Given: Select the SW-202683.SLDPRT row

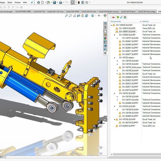Looking at the screenshot, I should pyautogui.click(x=127, y=126).
